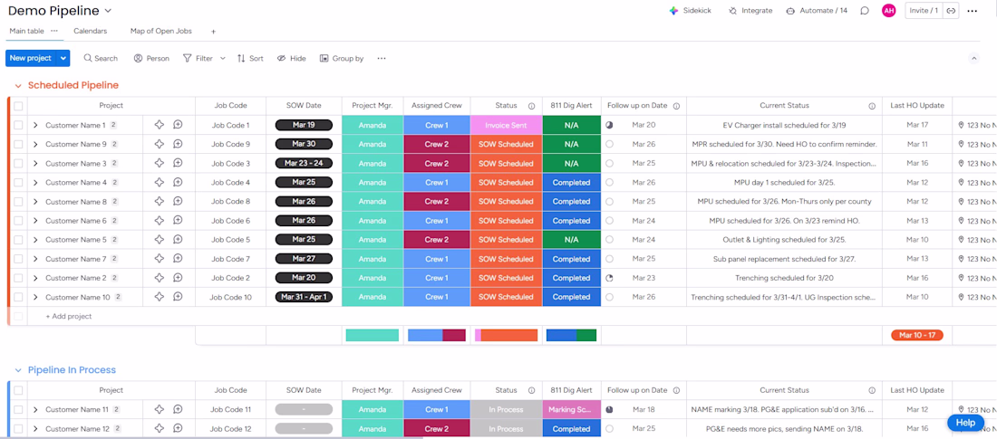Click the AI sparkle icon for Customer Name 1
This screenshot has height=439, width=997.
160,125
